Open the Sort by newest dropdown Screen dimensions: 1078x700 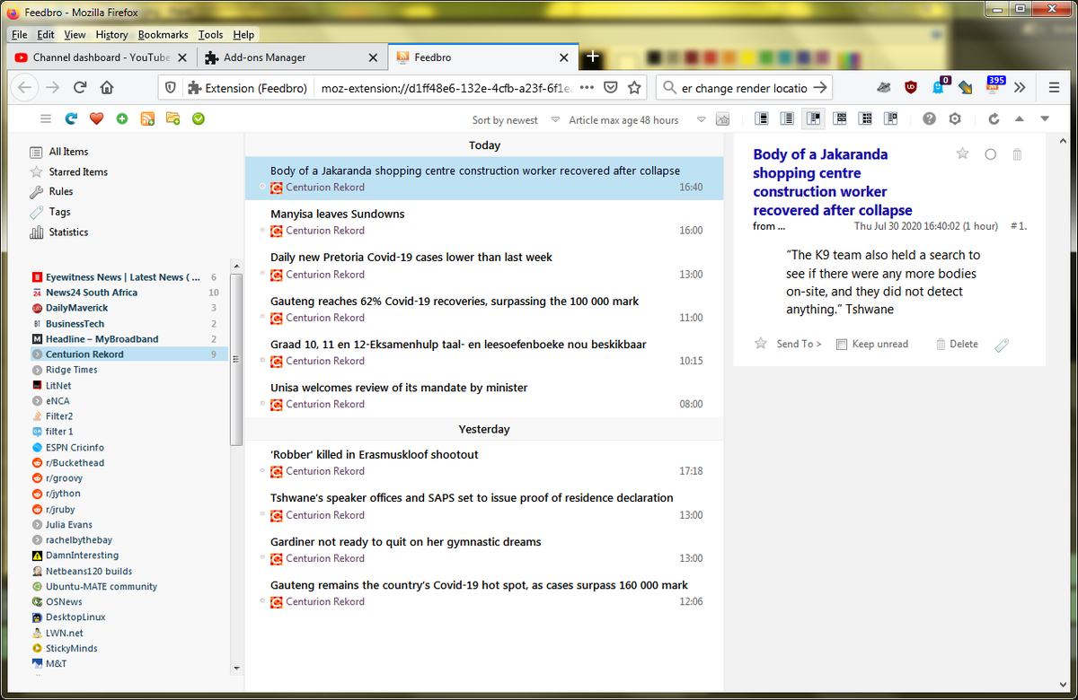516,119
